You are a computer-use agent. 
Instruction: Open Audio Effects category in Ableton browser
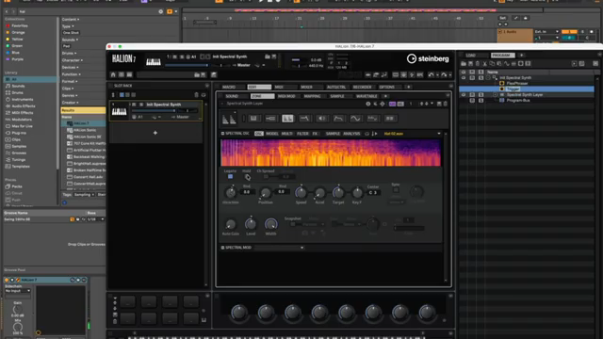tap(23, 106)
